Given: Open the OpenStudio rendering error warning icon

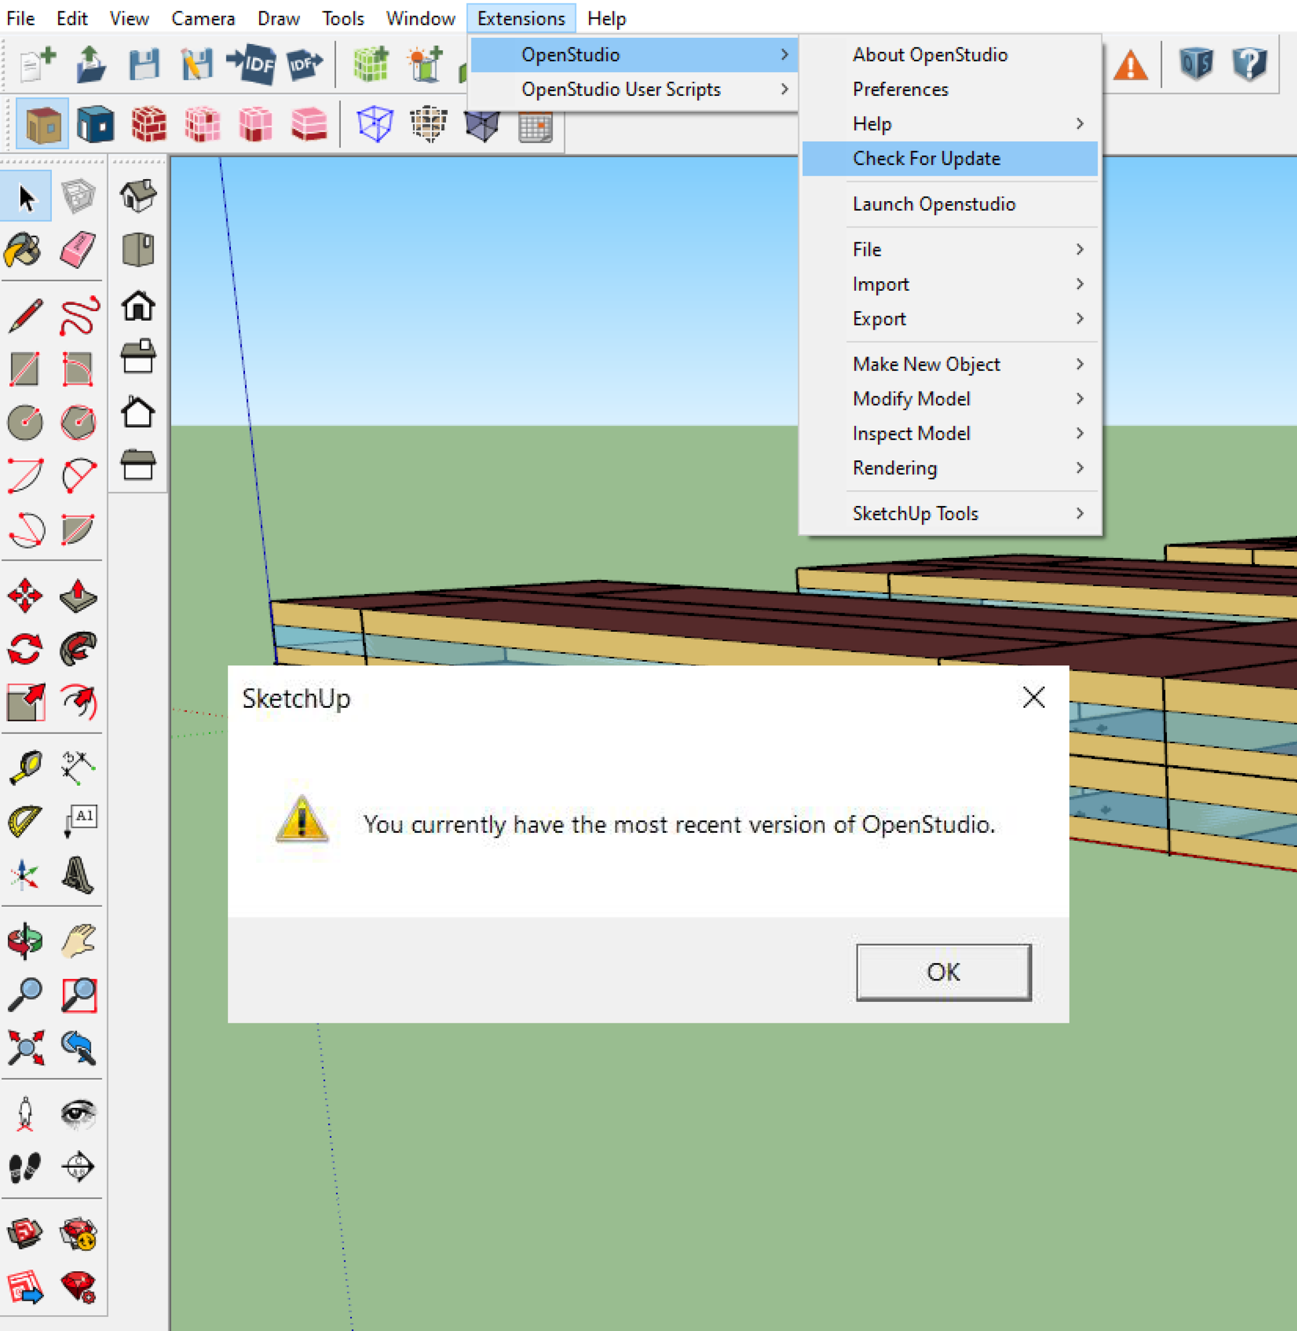Looking at the screenshot, I should click(x=1130, y=64).
